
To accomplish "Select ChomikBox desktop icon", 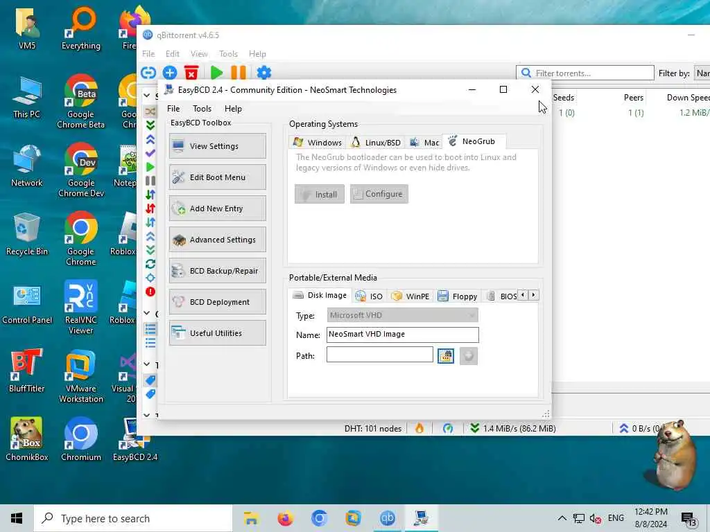I will click(27, 440).
